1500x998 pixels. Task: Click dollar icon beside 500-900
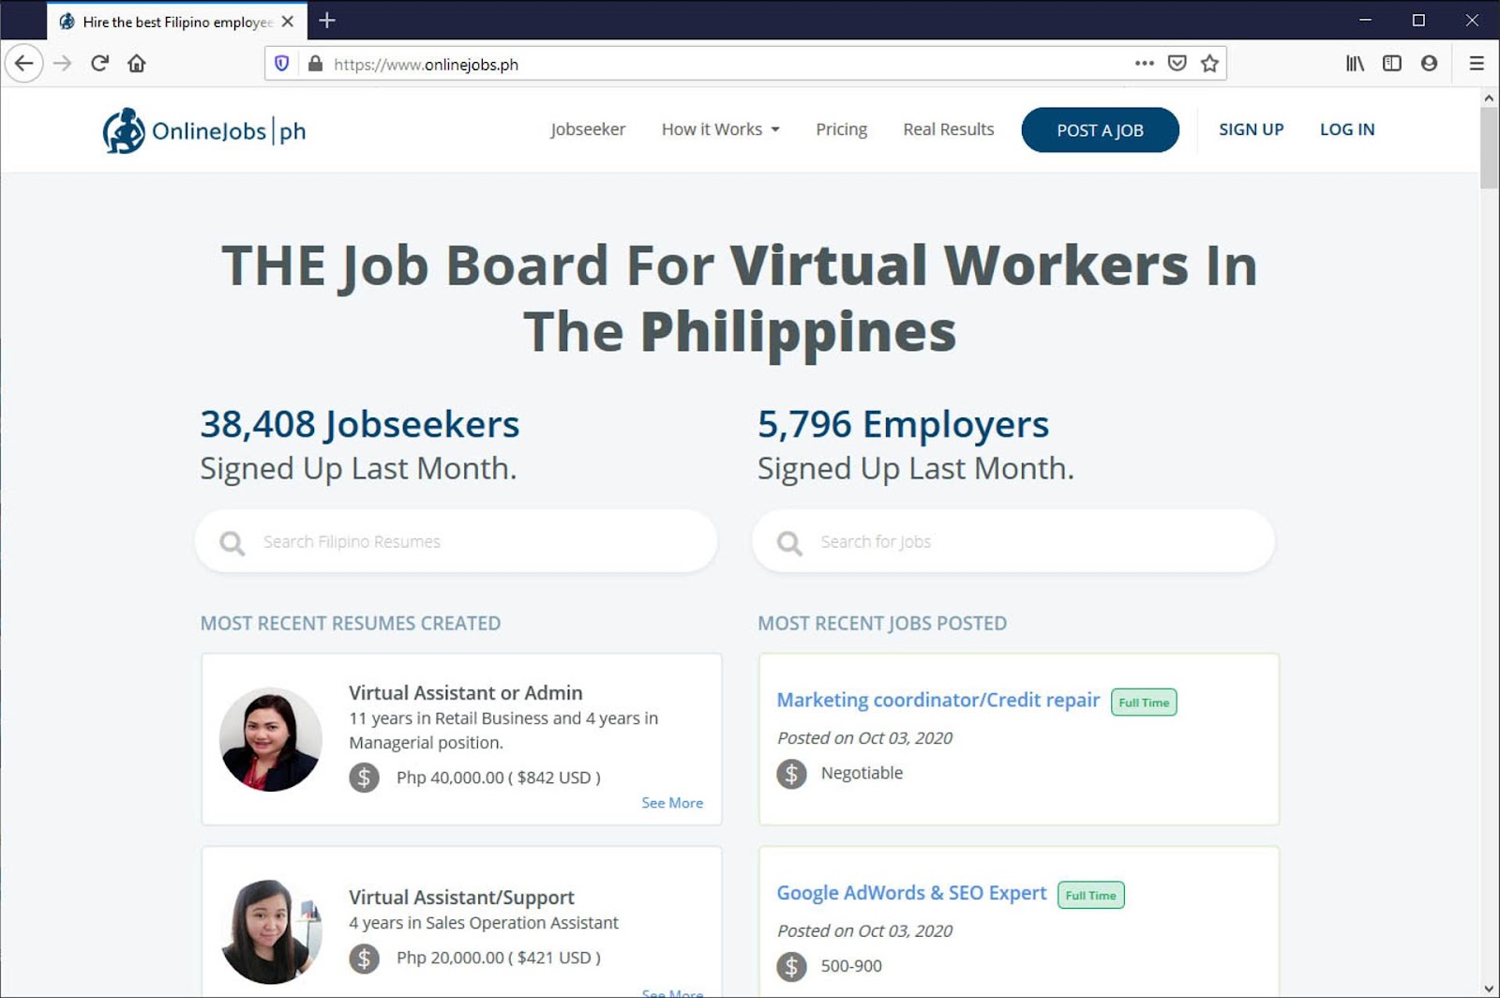[x=791, y=966]
